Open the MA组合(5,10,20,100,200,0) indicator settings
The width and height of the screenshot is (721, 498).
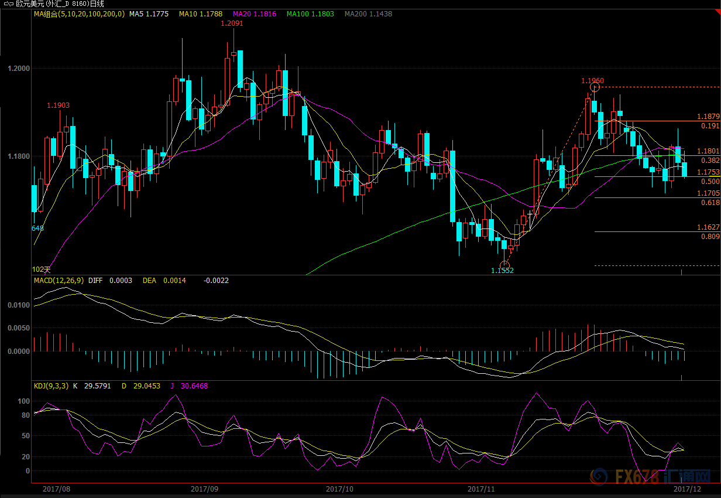pyautogui.click(x=79, y=13)
